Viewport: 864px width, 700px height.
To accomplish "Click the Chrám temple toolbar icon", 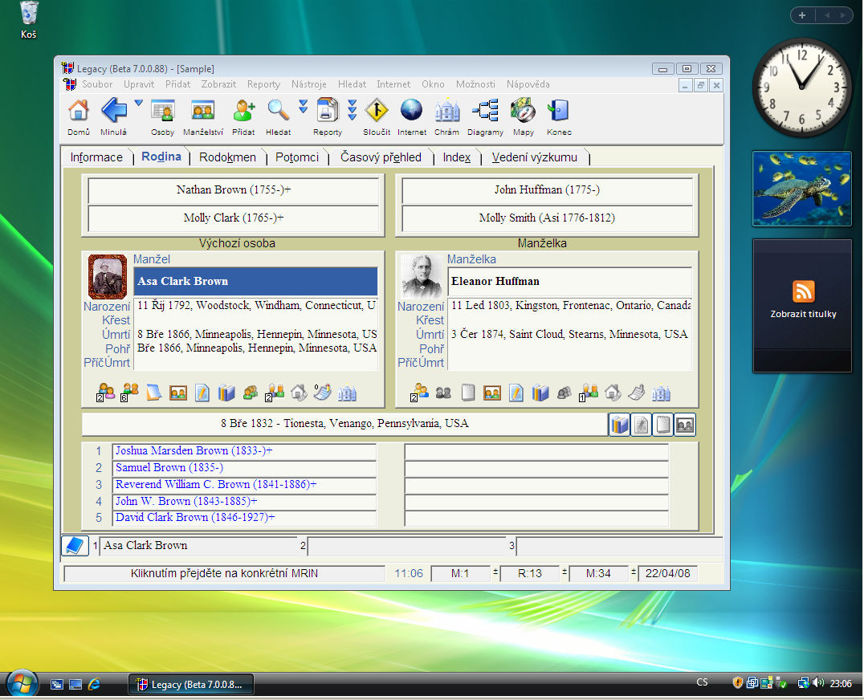I will pyautogui.click(x=447, y=111).
